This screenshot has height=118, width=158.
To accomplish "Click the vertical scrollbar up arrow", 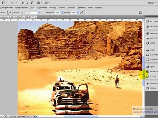I will point(144,20).
